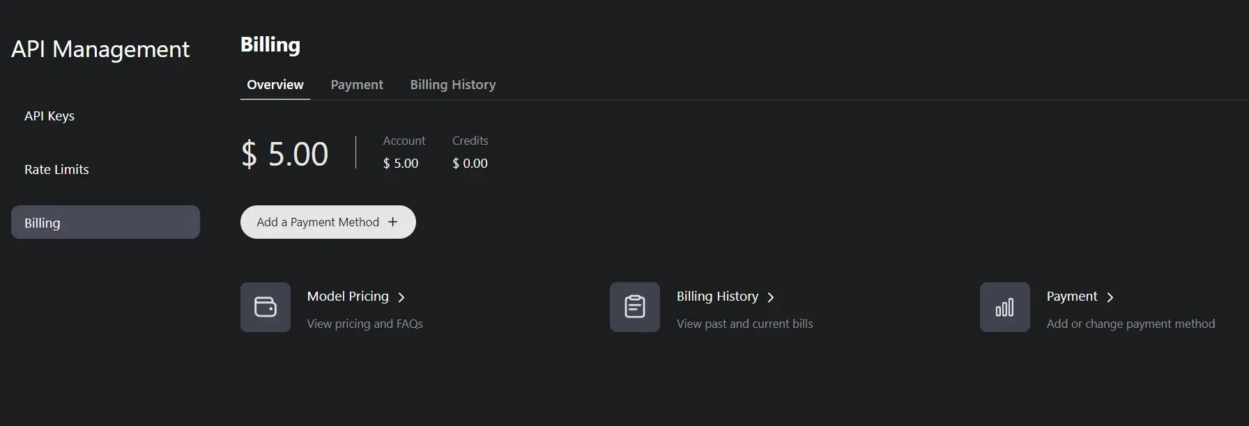Viewport: 1249px width, 426px height.
Task: Switch to the Billing History tab
Action: (x=452, y=84)
